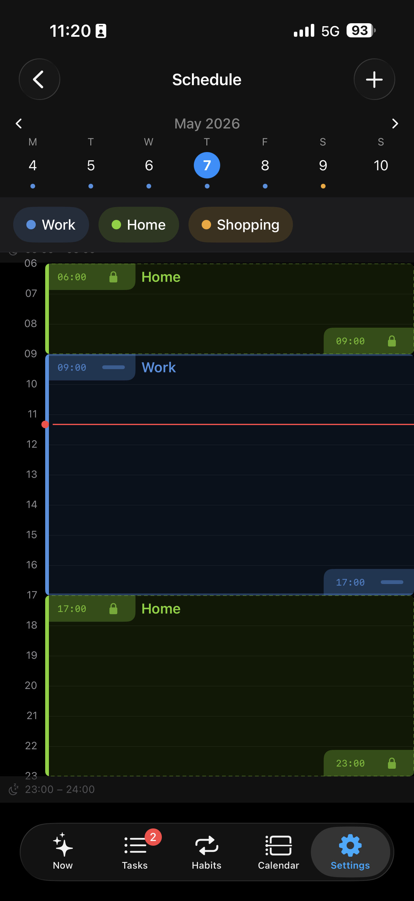Image resolution: width=414 pixels, height=901 pixels.
Task: Tap the 06:00 start lock icon
Action: [114, 277]
